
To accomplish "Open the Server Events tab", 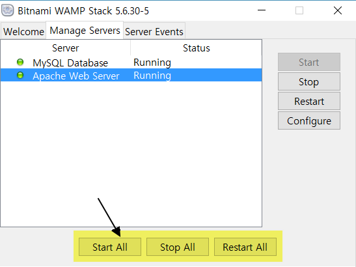I will (154, 31).
